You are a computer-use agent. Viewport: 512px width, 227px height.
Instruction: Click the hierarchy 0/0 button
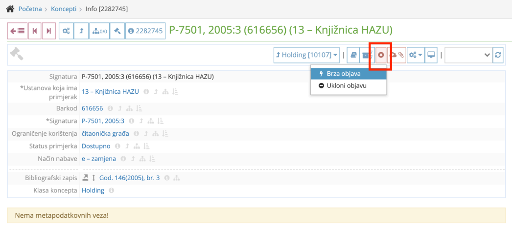(99, 31)
